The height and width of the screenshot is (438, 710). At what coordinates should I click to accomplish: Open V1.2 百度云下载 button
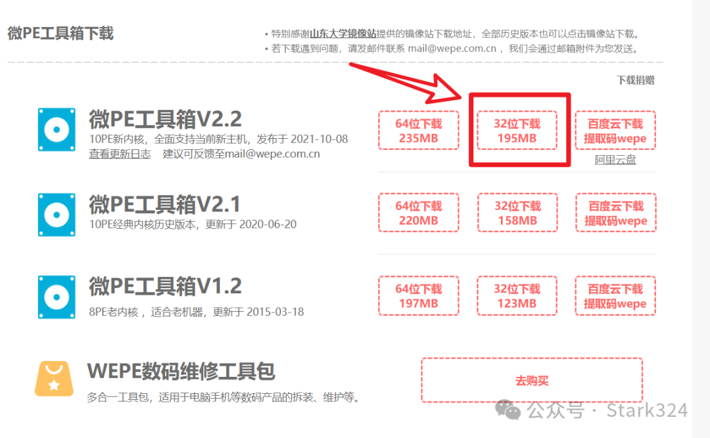click(x=615, y=296)
